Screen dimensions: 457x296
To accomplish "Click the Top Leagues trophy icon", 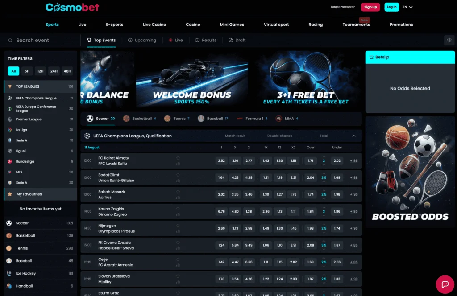I will click(10, 86).
